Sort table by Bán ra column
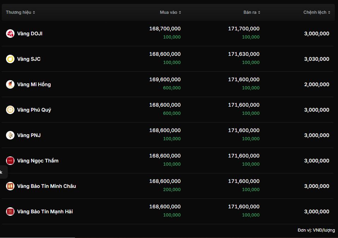Screen dimensions: 338x238 click(x=252, y=12)
